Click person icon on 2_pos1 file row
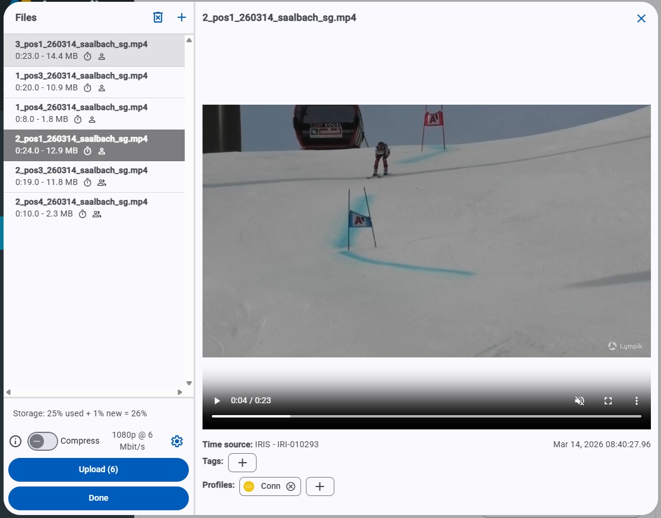Image resolution: width=661 pixels, height=518 pixels. pyautogui.click(x=102, y=150)
